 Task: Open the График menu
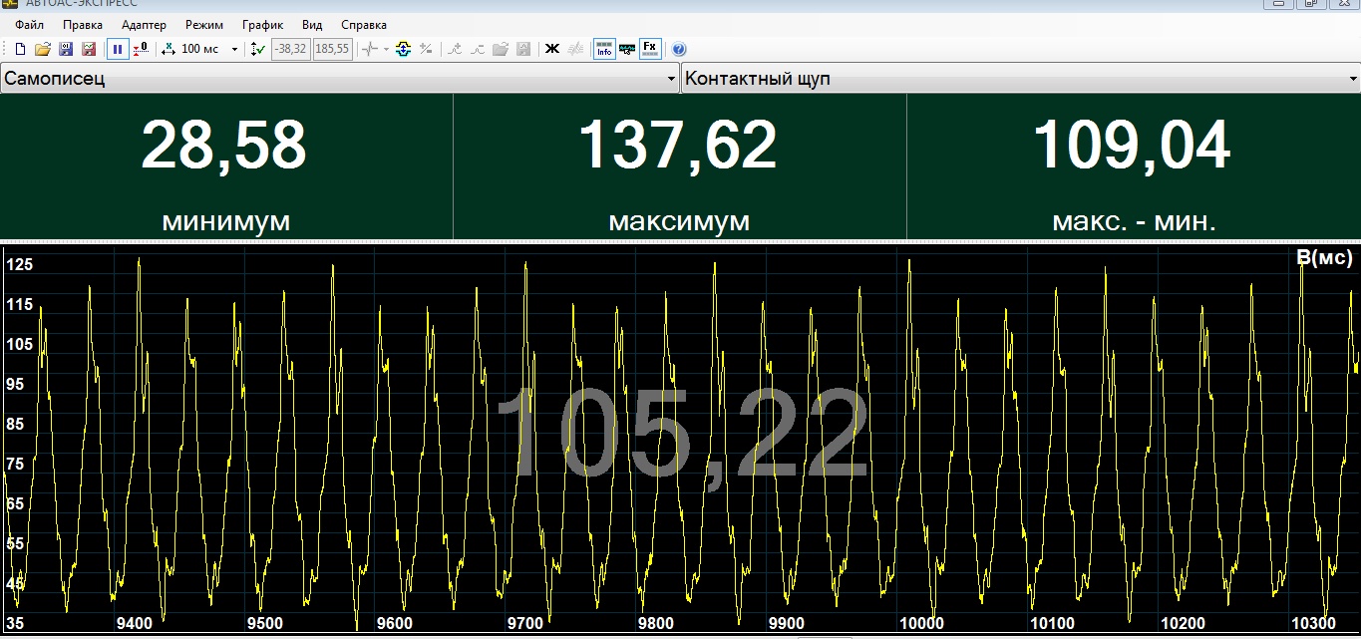(x=262, y=25)
